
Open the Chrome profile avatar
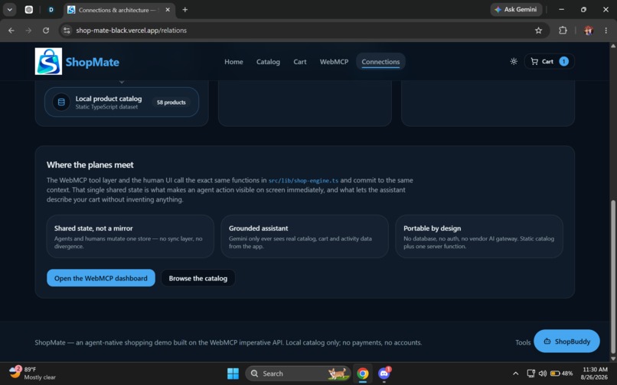588,31
